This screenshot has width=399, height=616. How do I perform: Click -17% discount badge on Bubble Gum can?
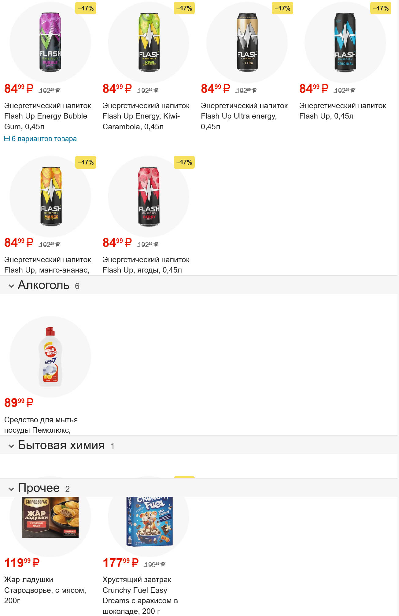(86, 9)
